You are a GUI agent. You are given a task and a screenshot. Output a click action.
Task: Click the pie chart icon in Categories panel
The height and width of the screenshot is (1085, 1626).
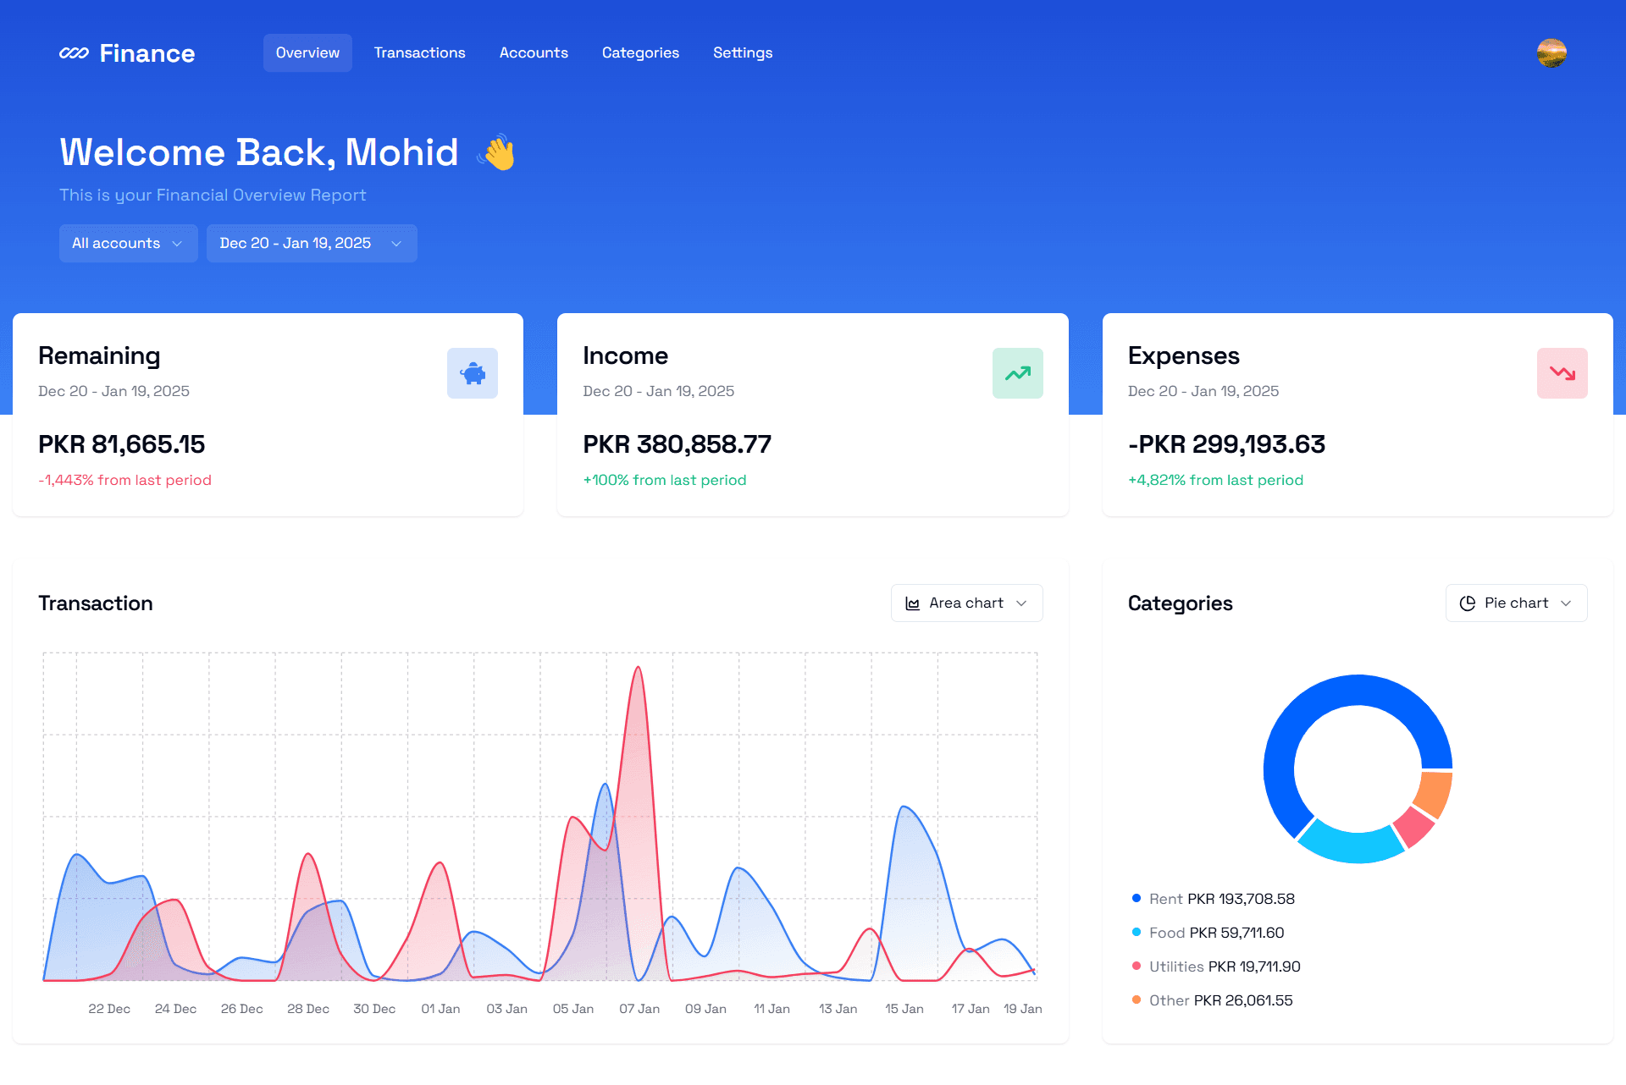(1467, 603)
